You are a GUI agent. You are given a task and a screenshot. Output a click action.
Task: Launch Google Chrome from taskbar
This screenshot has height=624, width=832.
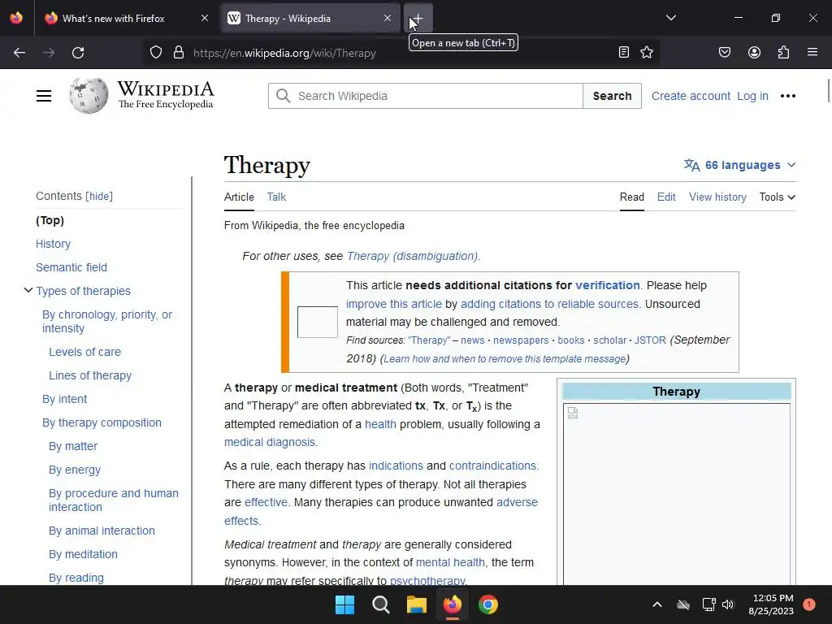click(488, 604)
